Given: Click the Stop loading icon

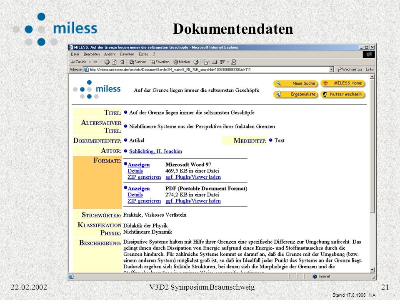Looking at the screenshot, I should (107, 62).
